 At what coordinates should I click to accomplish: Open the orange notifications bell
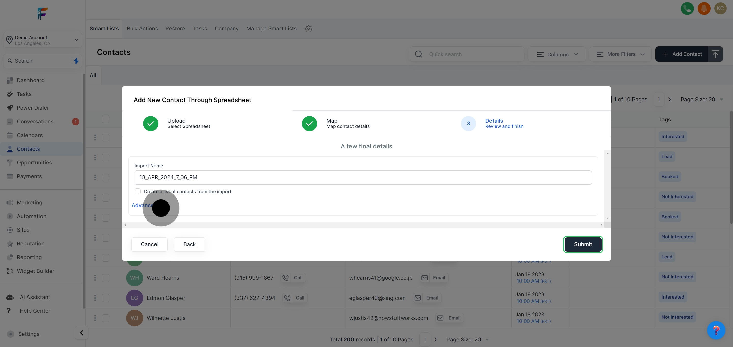[704, 8]
